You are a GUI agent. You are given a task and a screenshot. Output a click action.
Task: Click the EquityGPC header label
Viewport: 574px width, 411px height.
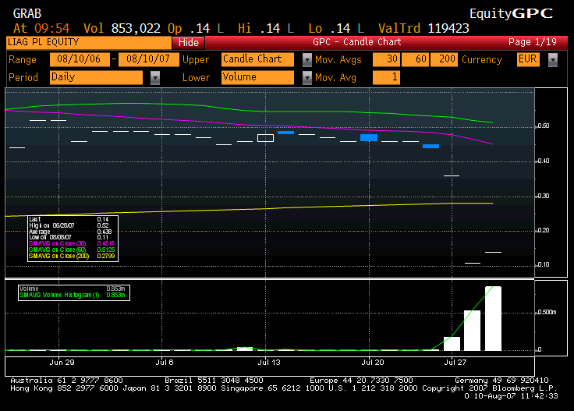pyautogui.click(x=511, y=13)
